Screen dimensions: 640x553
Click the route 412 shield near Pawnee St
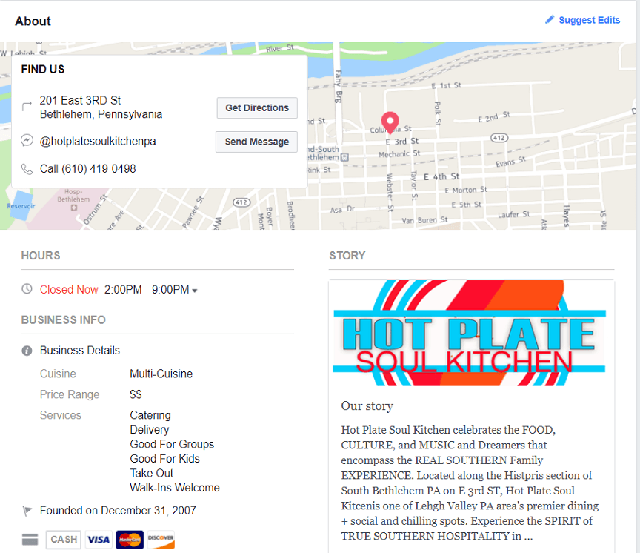241,202
